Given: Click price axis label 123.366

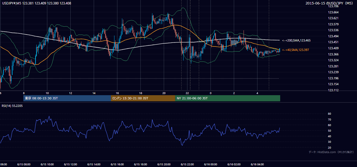Looking at the screenshot, I should coord(333,54).
